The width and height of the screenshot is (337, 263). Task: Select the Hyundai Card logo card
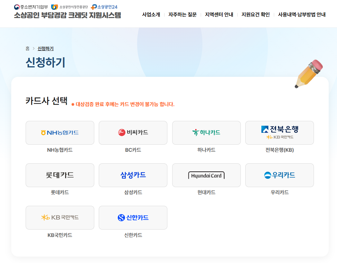click(206, 175)
